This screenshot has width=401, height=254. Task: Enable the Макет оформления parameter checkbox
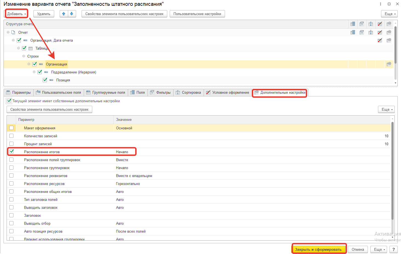[11, 128]
